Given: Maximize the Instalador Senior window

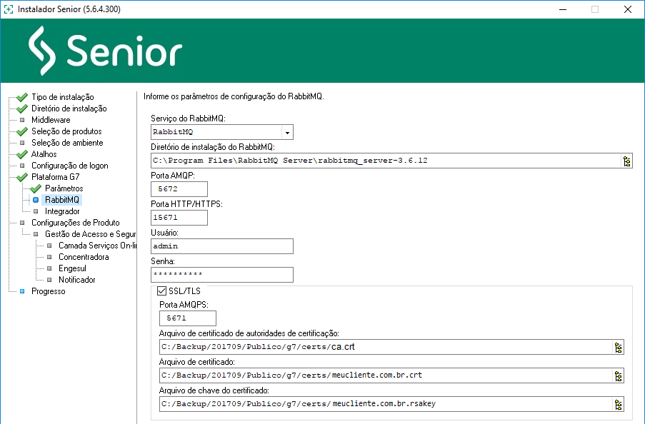Looking at the screenshot, I should coord(594,9).
